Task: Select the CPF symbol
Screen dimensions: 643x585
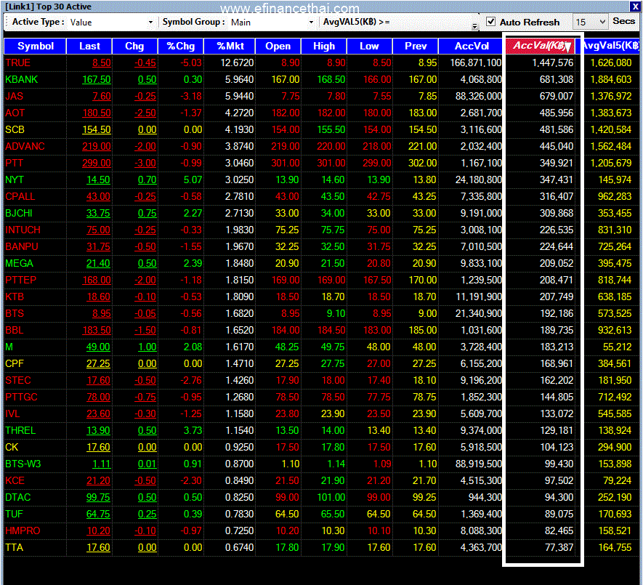Action: (15, 363)
